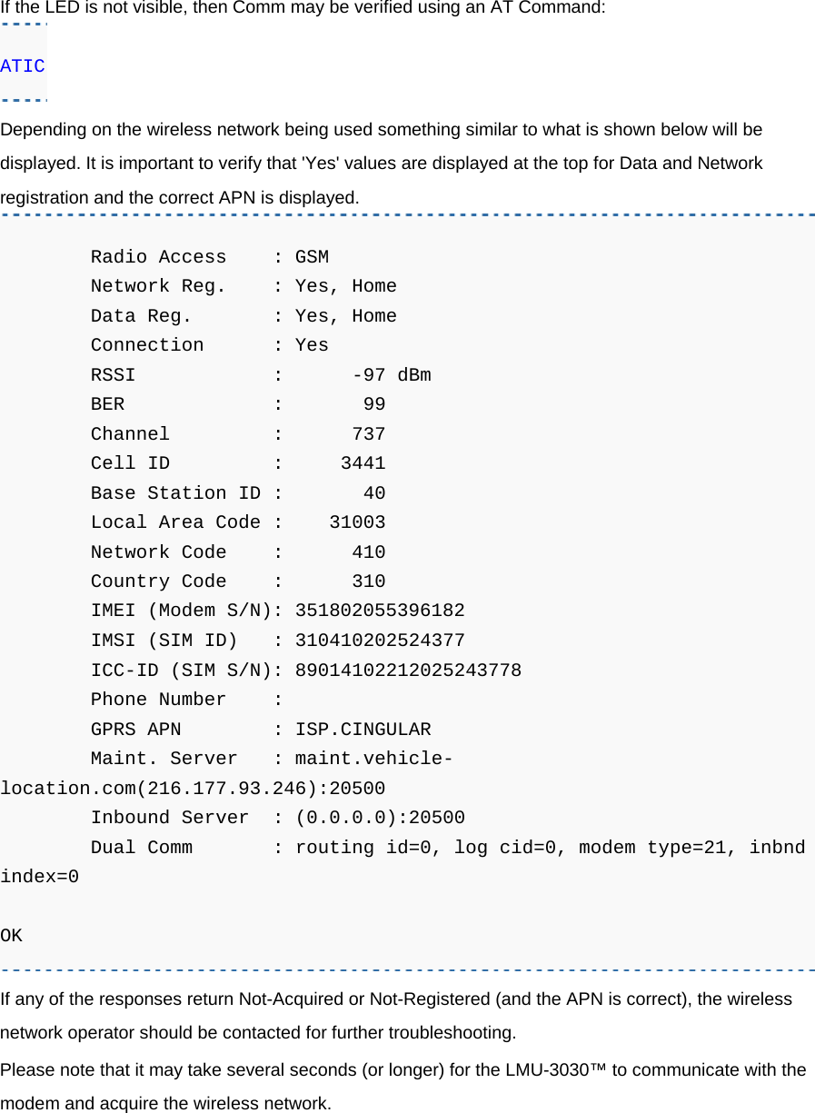Click the Network Code value '410'
The image size is (815, 1113).
[x=368, y=552]
